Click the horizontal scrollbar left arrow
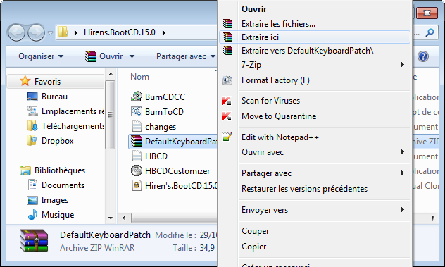The height and width of the screenshot is (267, 445). (x=124, y=218)
